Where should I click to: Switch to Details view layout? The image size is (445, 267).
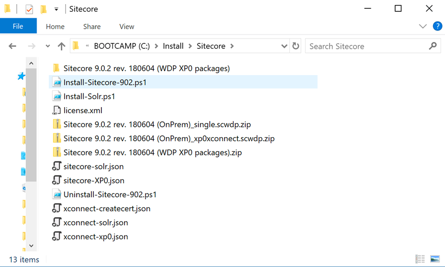click(420, 259)
